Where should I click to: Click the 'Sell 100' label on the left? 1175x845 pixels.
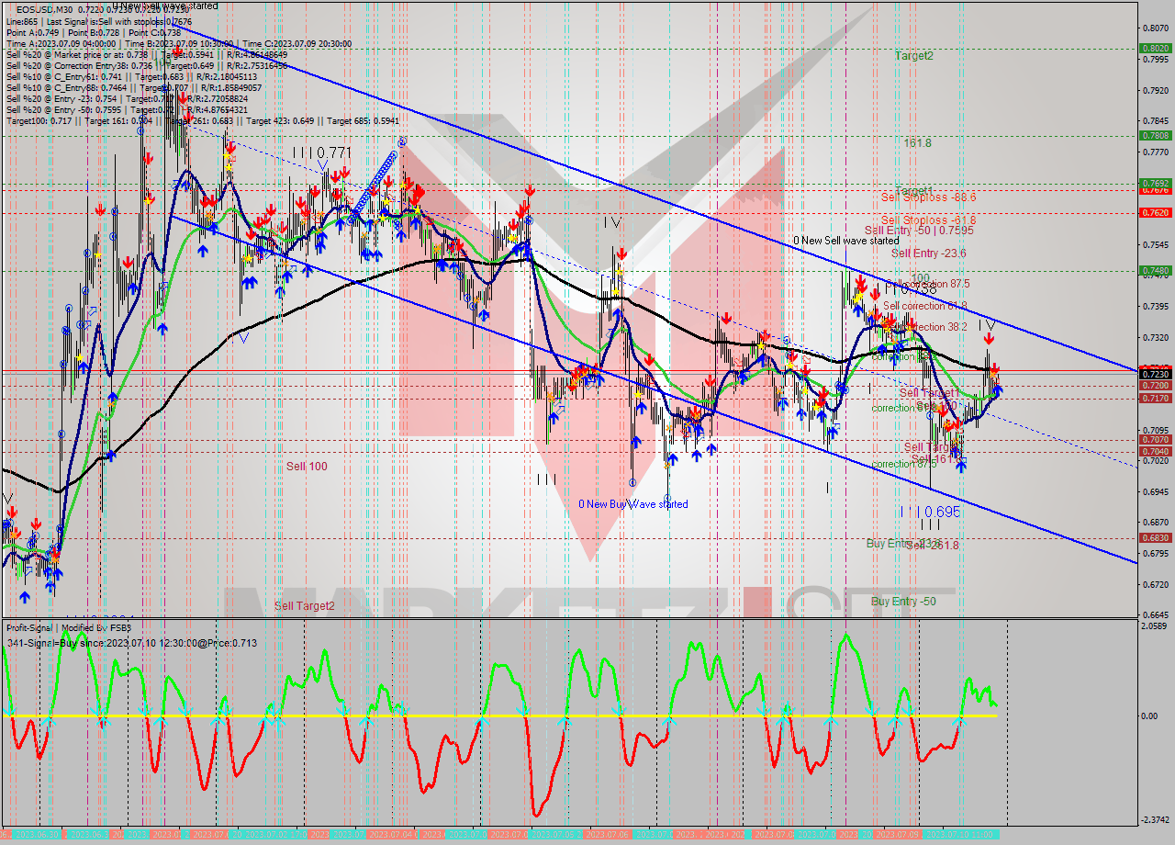tap(306, 467)
